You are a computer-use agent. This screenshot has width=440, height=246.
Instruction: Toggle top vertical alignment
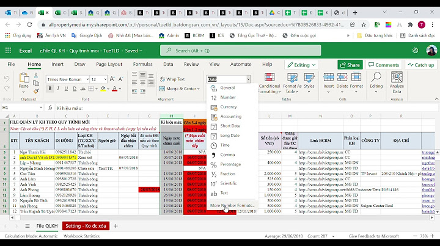134,75
